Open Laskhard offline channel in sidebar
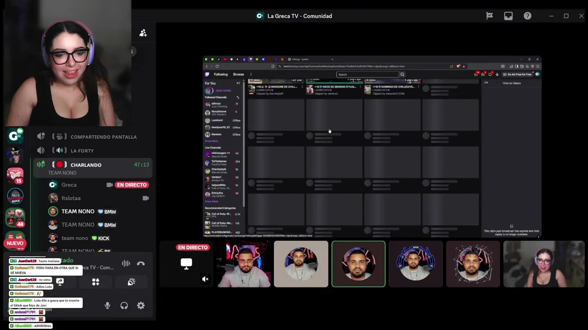The width and height of the screenshot is (588, 330). tap(223, 121)
